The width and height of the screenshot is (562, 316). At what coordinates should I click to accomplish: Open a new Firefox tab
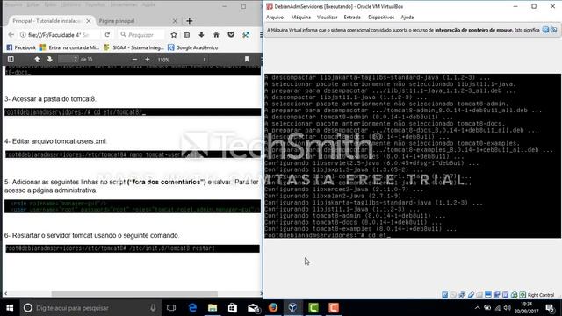[x=190, y=21]
